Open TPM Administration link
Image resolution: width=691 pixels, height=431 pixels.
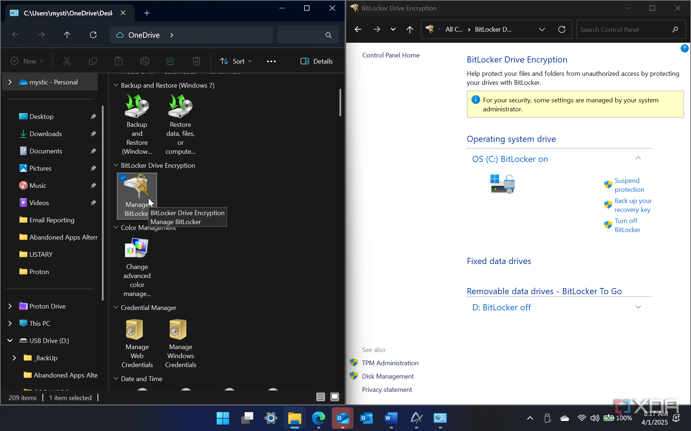(x=390, y=363)
